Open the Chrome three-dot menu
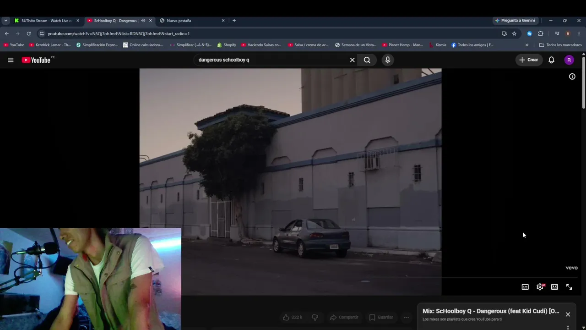 579,33
